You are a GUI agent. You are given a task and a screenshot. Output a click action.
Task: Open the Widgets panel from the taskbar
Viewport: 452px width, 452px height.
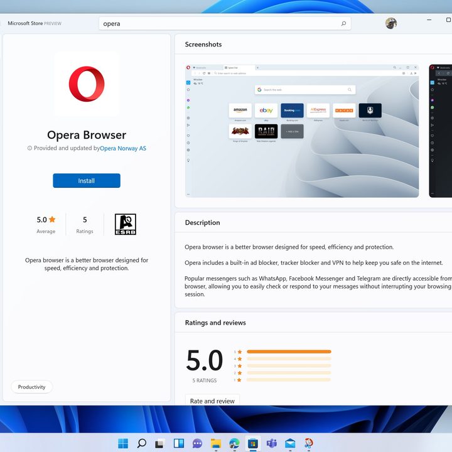coord(179,443)
